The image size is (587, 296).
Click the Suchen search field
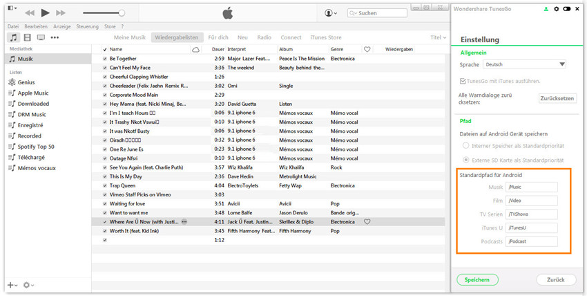click(377, 13)
